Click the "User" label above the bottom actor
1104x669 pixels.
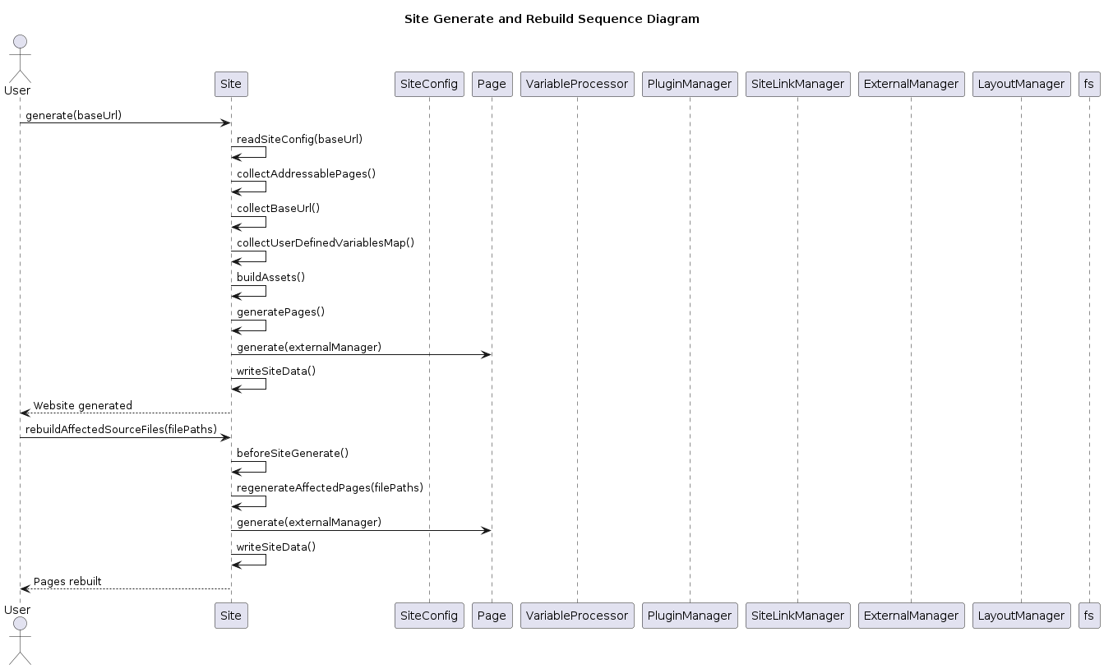(17, 610)
